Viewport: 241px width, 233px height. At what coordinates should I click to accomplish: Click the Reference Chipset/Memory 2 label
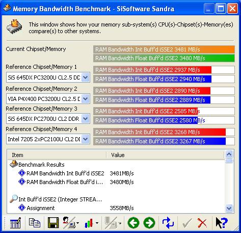click(x=41, y=89)
